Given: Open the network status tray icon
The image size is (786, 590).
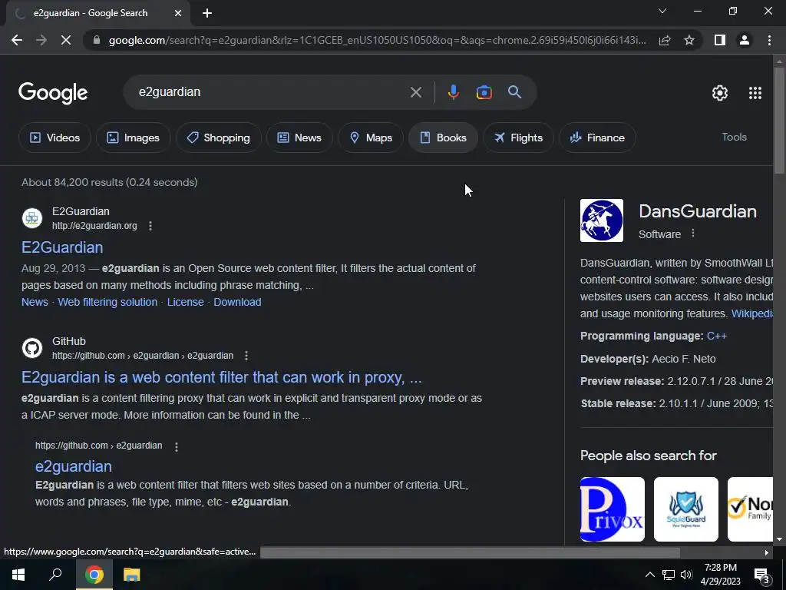Looking at the screenshot, I should pyautogui.click(x=669, y=575).
